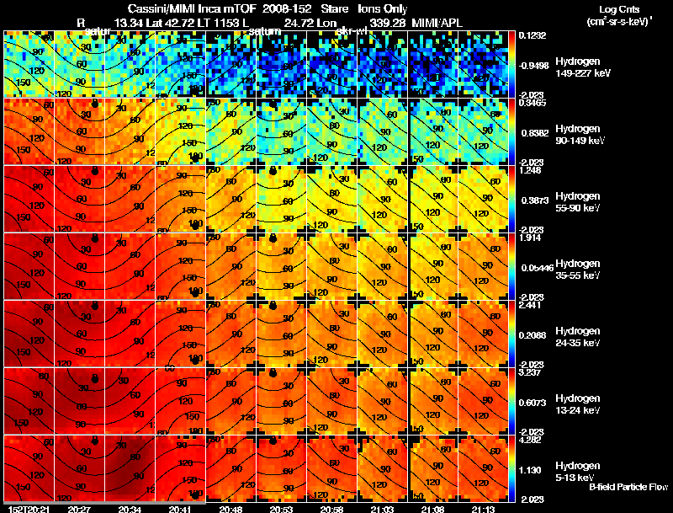Image resolution: width=673 pixels, height=513 pixels.
Task: Select the 35-55 keV panel at 21:03
Action: 383,266
